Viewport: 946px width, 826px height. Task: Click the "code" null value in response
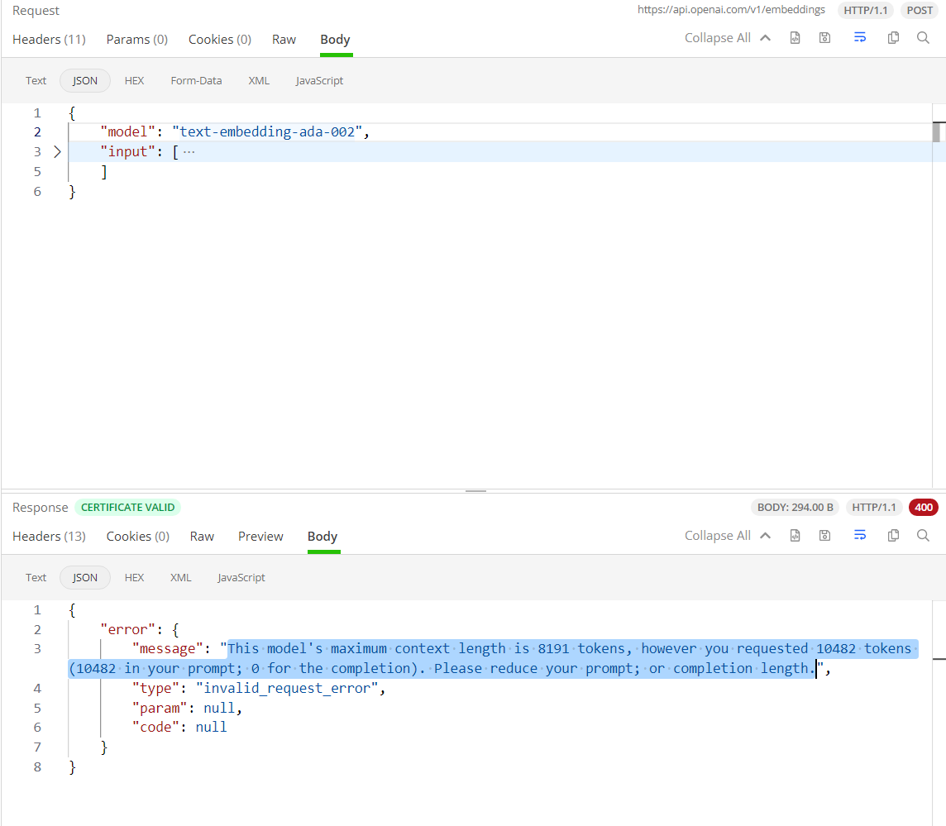click(211, 728)
